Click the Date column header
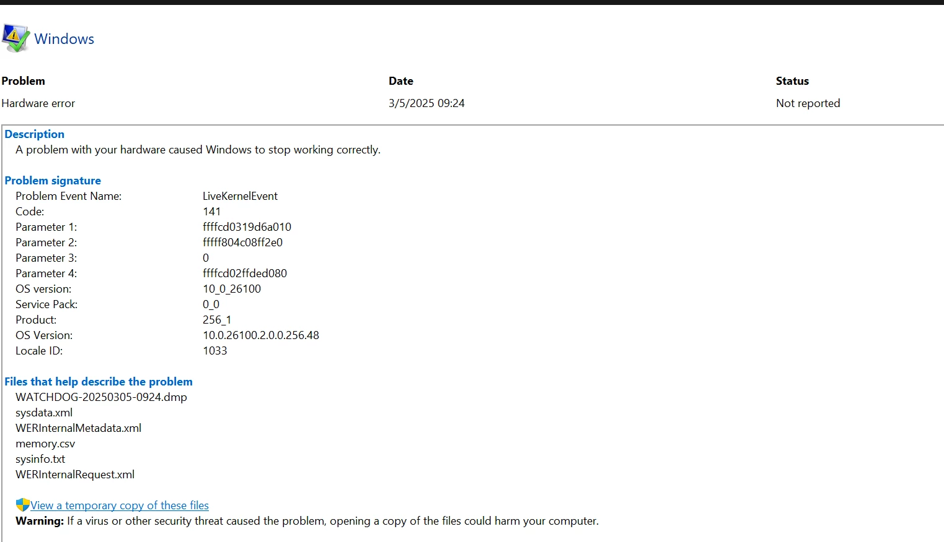Screen dimensions: 944x542 point(401,81)
